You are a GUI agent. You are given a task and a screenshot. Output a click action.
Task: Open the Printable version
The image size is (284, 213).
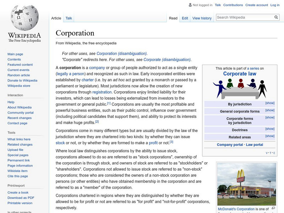coord(20,203)
